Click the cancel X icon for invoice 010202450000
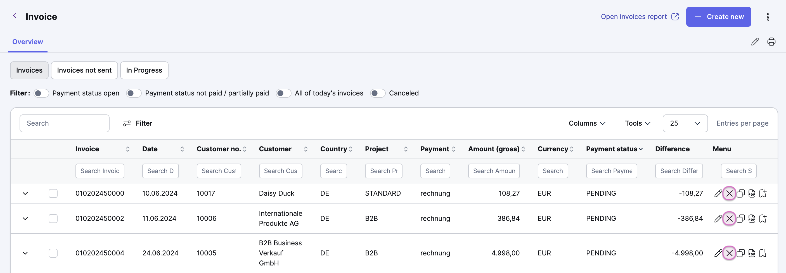Screen dimensions: 786x273 (x=729, y=193)
